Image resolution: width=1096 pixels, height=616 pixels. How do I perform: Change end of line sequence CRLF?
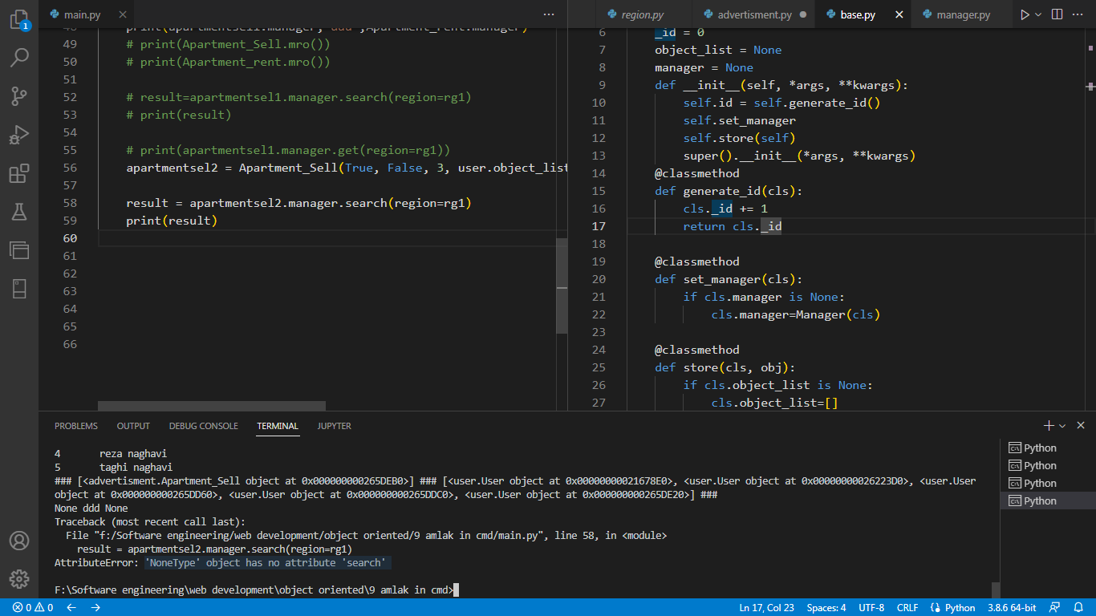907,607
